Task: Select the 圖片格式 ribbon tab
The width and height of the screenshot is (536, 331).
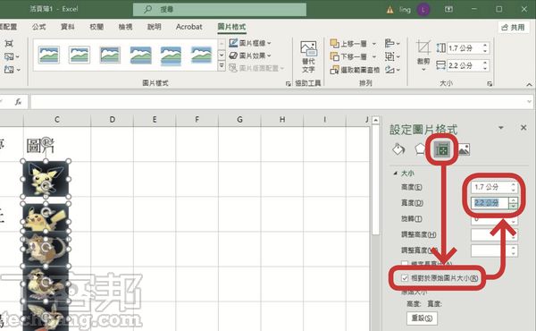Action: [x=231, y=27]
